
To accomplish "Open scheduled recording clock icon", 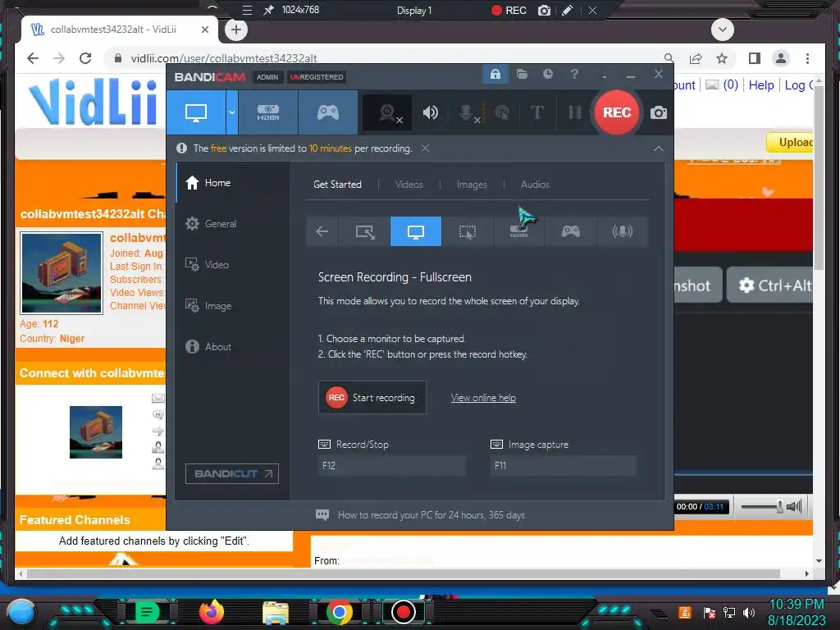I will tap(547, 74).
